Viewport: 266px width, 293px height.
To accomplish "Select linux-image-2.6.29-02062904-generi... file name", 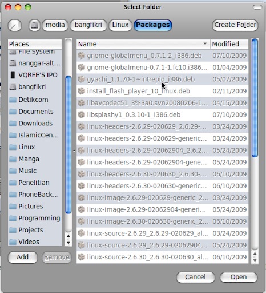I will click(147, 209).
